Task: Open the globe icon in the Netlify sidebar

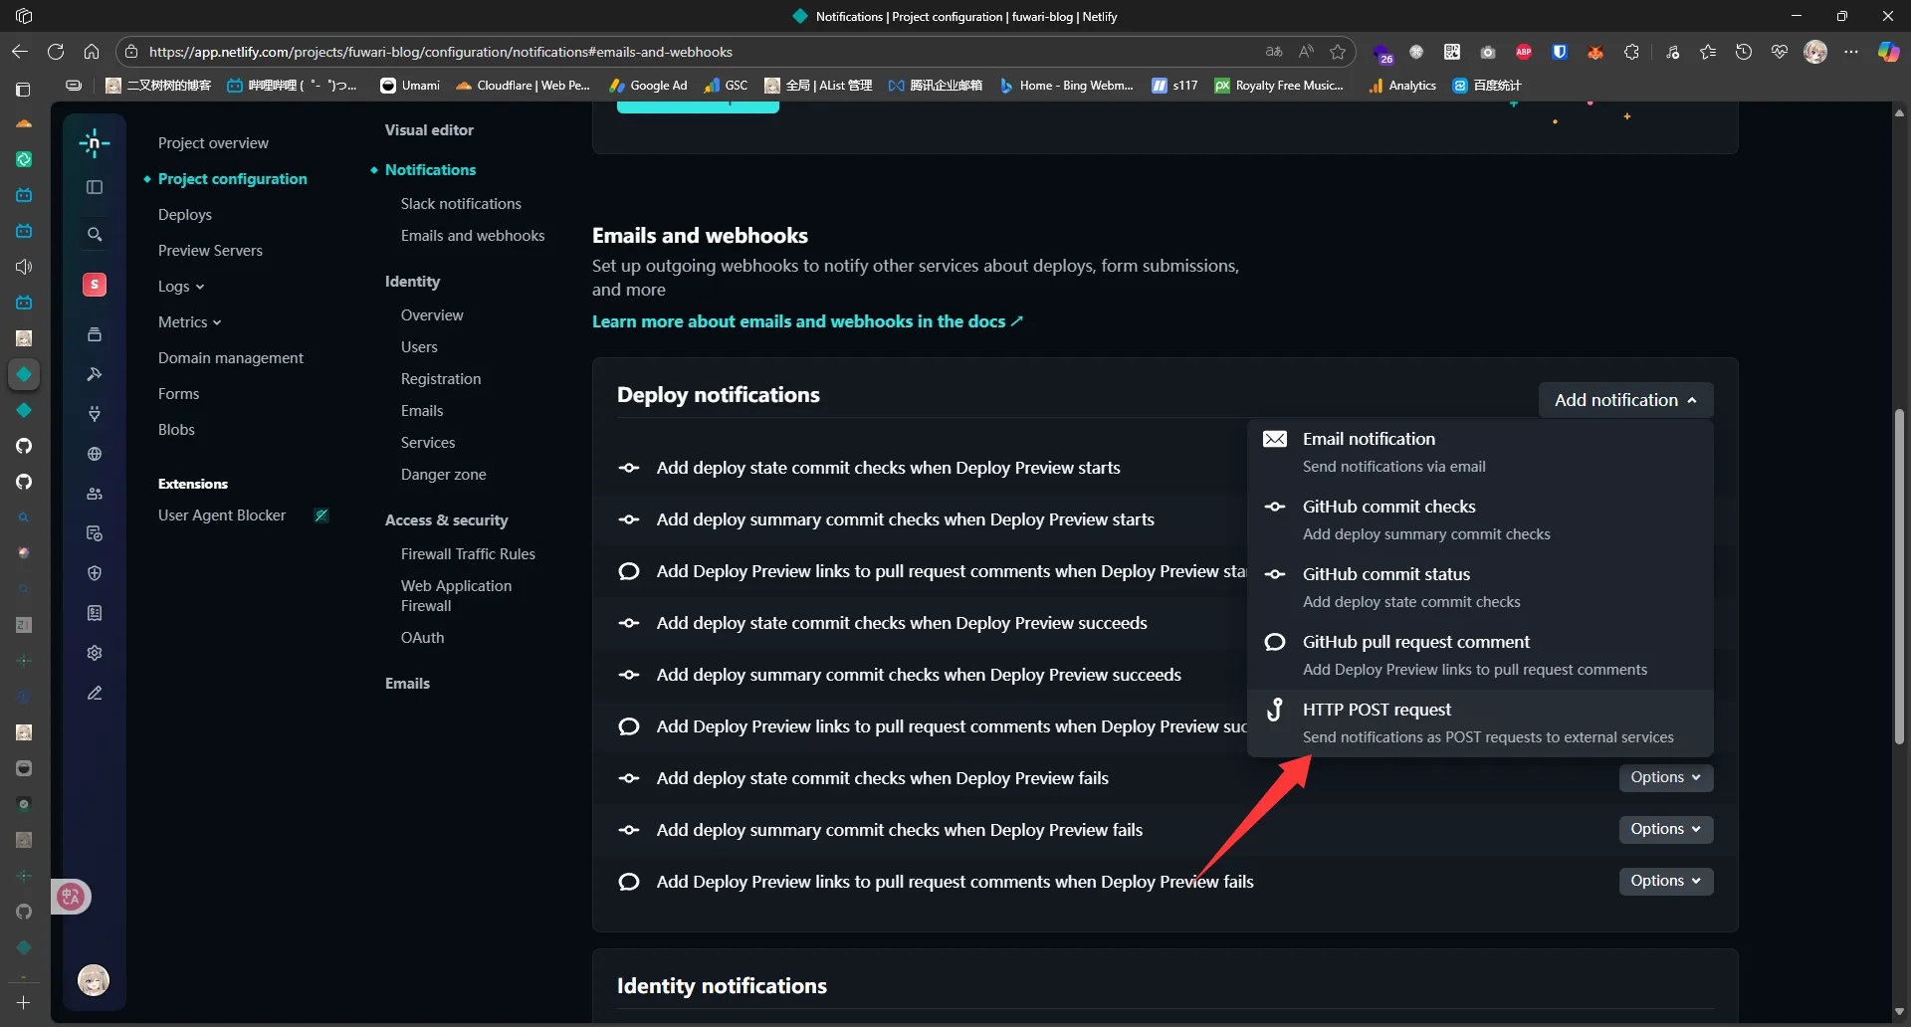Action: 95,454
